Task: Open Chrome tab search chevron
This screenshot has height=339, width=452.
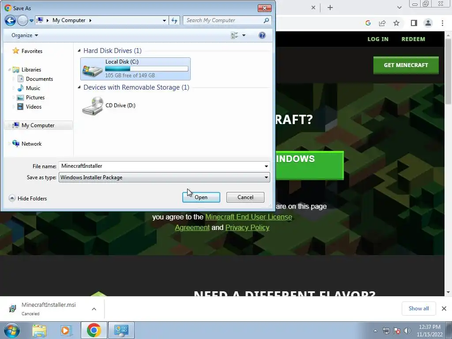Action: (x=399, y=8)
